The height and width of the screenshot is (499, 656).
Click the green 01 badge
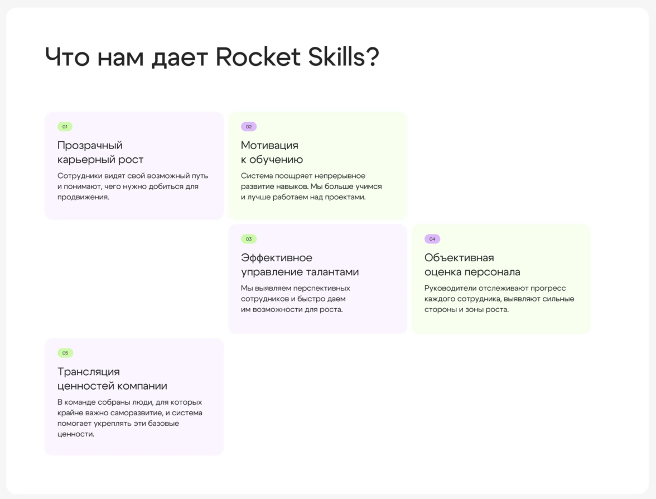[x=65, y=126]
